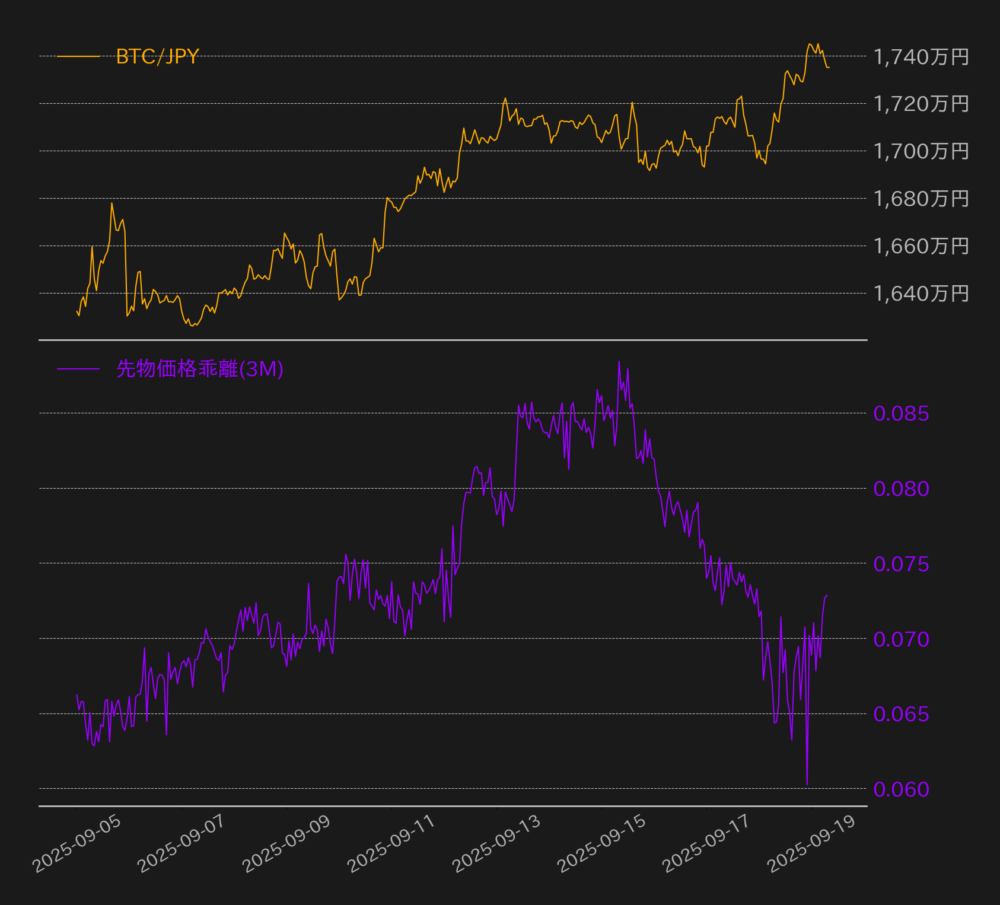Click the 1,640万円 axis label

pos(921,294)
